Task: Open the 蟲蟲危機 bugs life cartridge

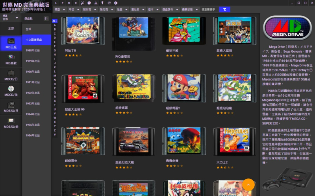Action: click(184, 141)
